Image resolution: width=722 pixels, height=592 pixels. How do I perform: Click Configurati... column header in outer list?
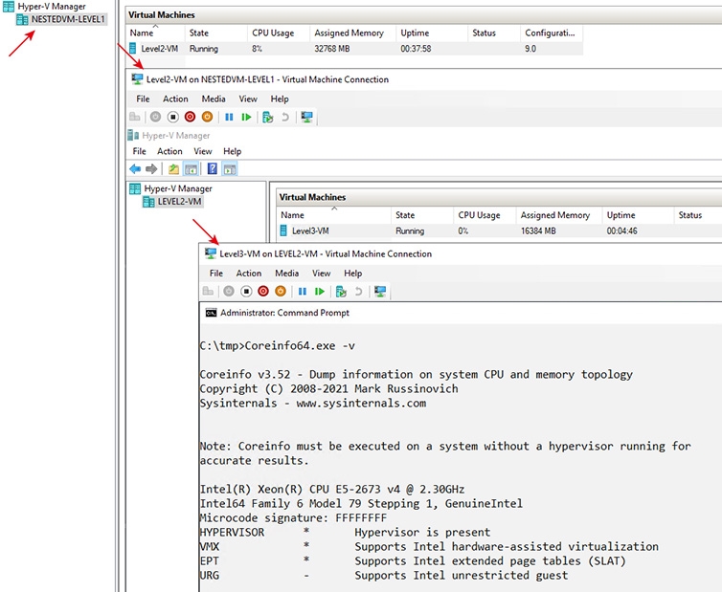(x=552, y=33)
